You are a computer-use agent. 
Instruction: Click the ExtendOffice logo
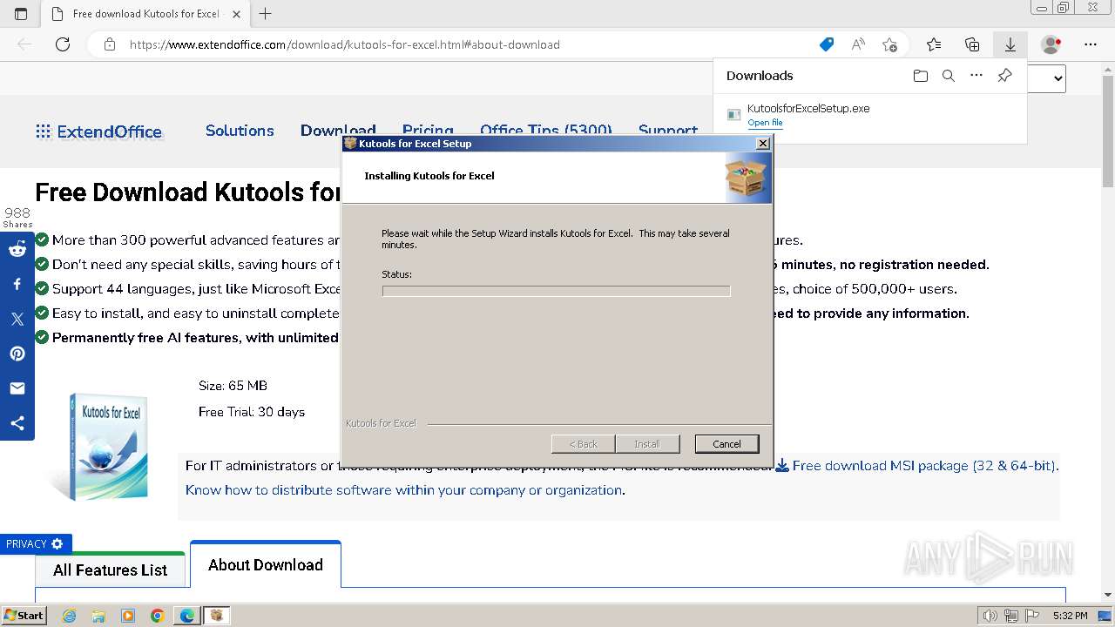(x=98, y=131)
